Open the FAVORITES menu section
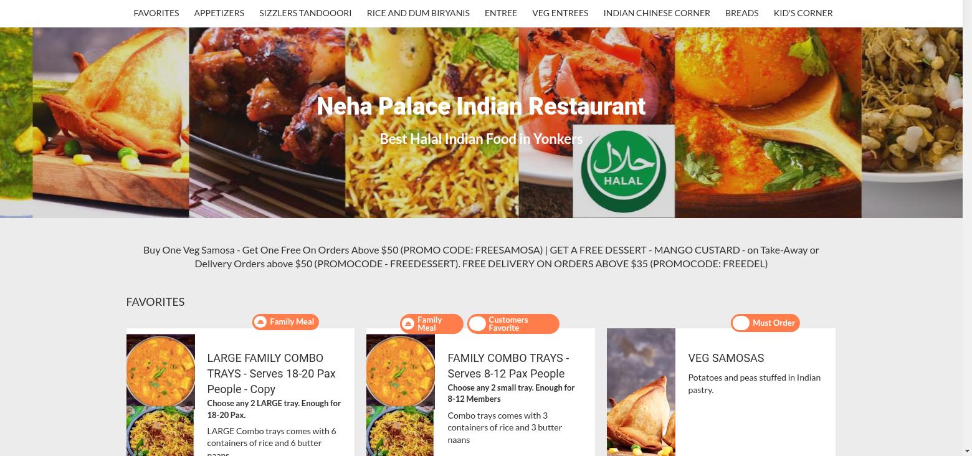 (156, 12)
